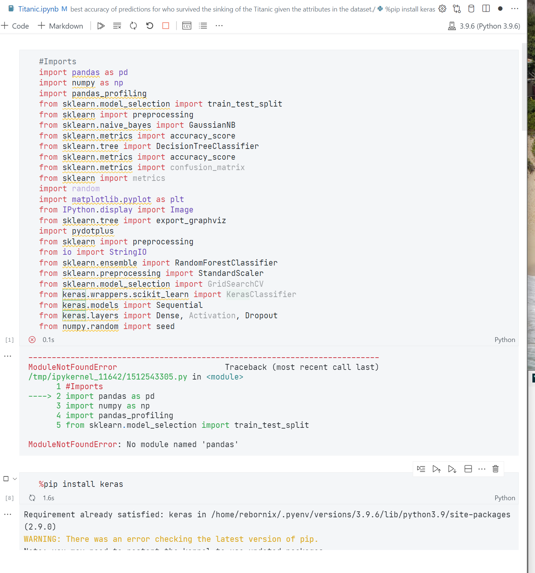Interrupt kernel with red stop square
Image resolution: width=535 pixels, height=573 pixels.
(166, 26)
